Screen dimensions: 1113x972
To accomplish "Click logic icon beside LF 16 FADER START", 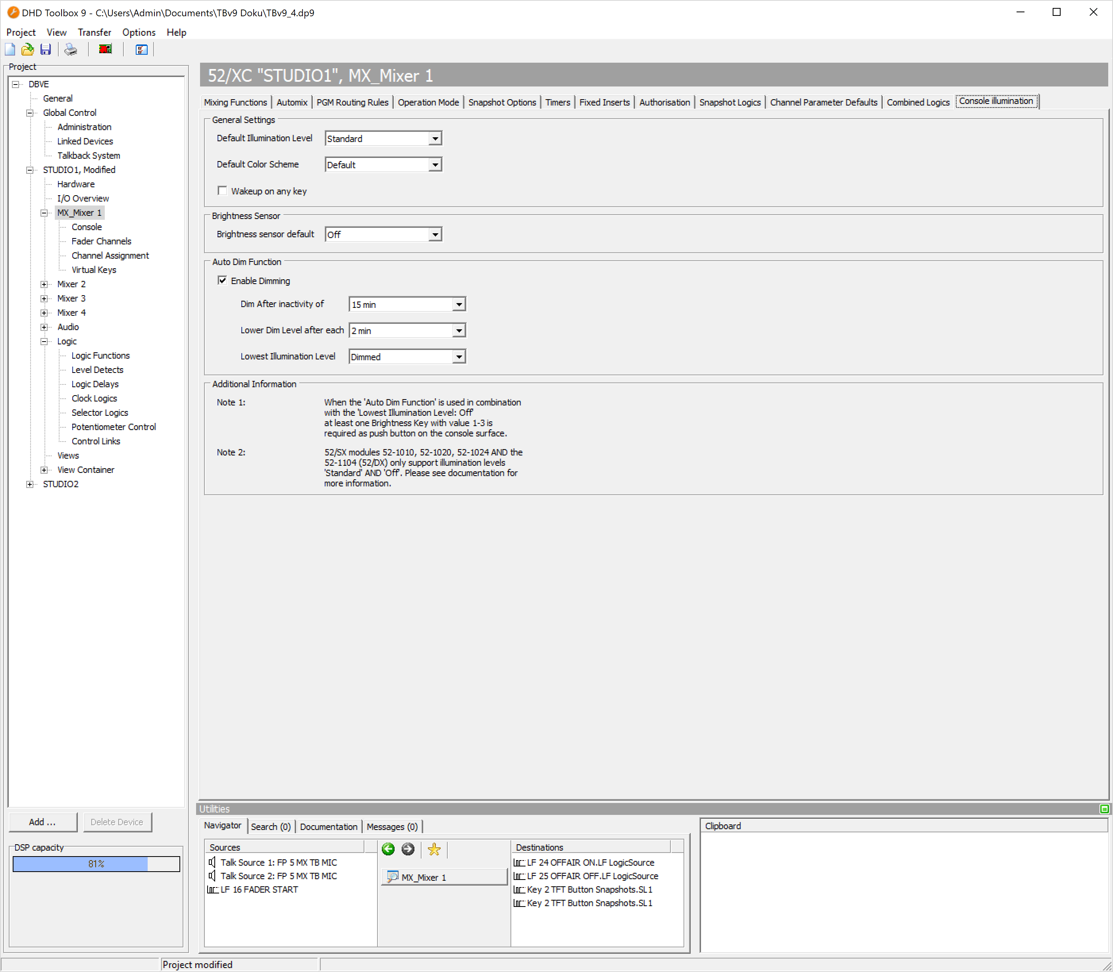I will [x=213, y=889].
